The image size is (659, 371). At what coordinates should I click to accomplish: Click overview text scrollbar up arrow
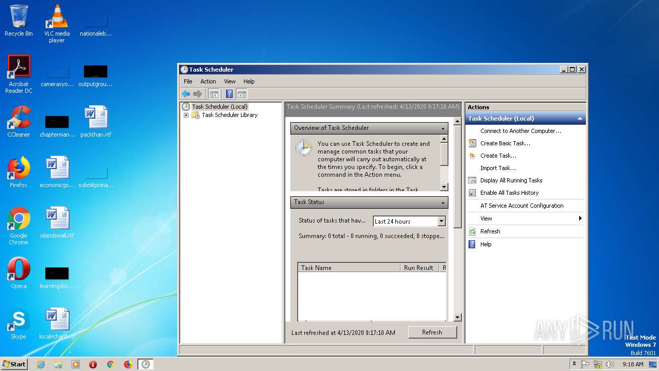(x=444, y=139)
